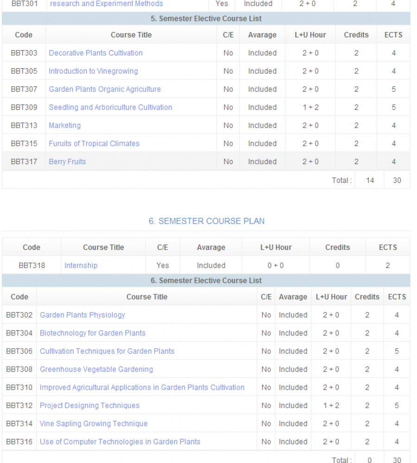Select course code BBT302
The image size is (417, 463).
pos(19,315)
